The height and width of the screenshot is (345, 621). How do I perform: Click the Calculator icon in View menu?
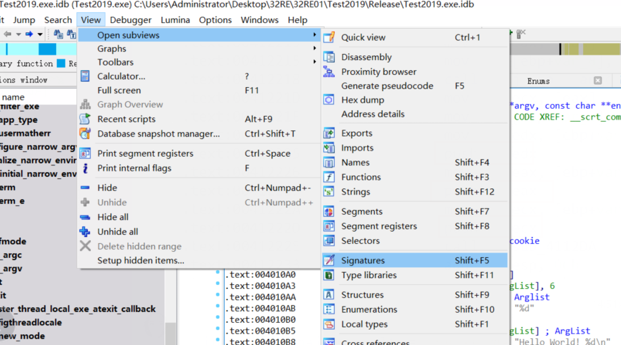[x=85, y=76]
